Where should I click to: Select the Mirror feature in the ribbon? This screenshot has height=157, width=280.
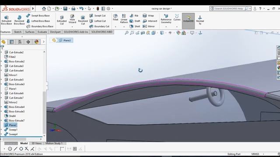coord(149,26)
